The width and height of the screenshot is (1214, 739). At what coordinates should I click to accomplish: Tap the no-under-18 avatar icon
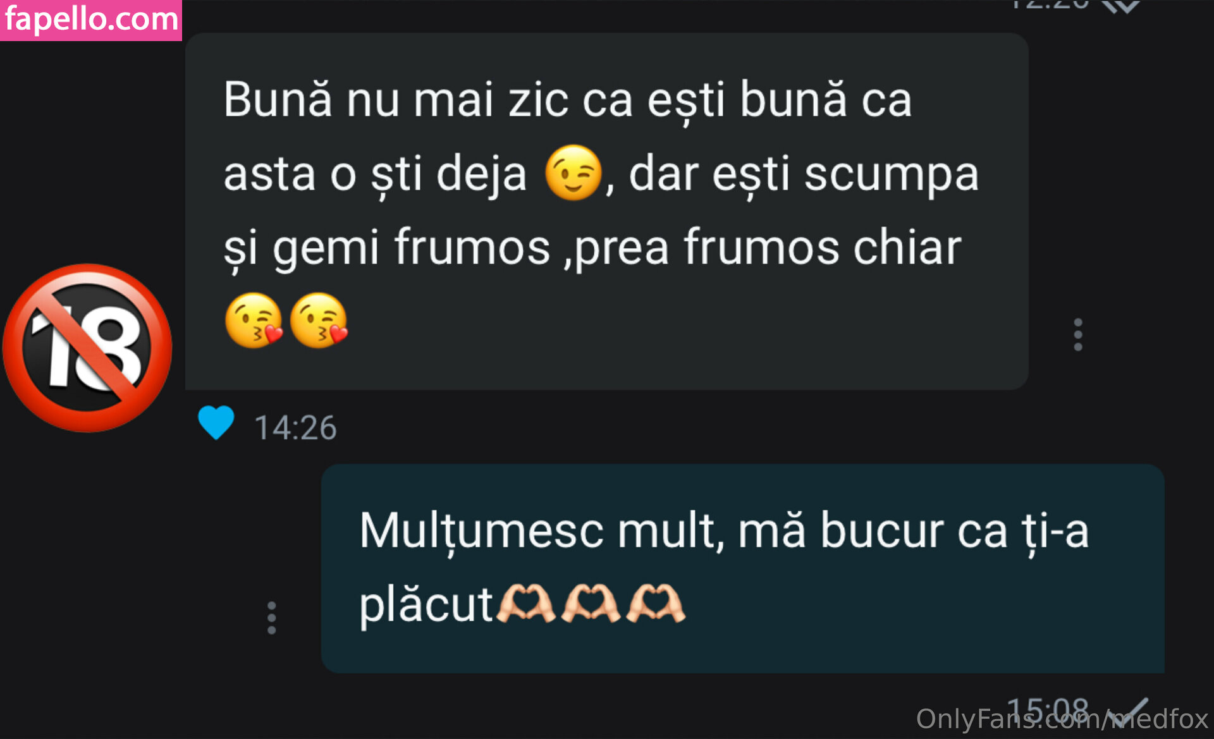(x=87, y=348)
